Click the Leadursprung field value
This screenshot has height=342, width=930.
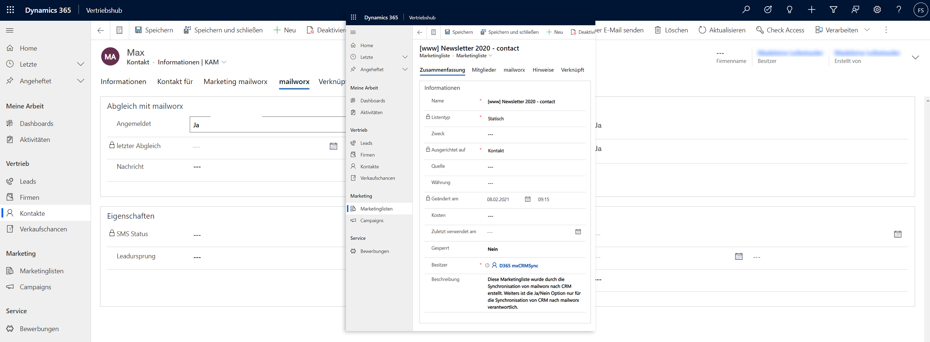click(x=197, y=257)
